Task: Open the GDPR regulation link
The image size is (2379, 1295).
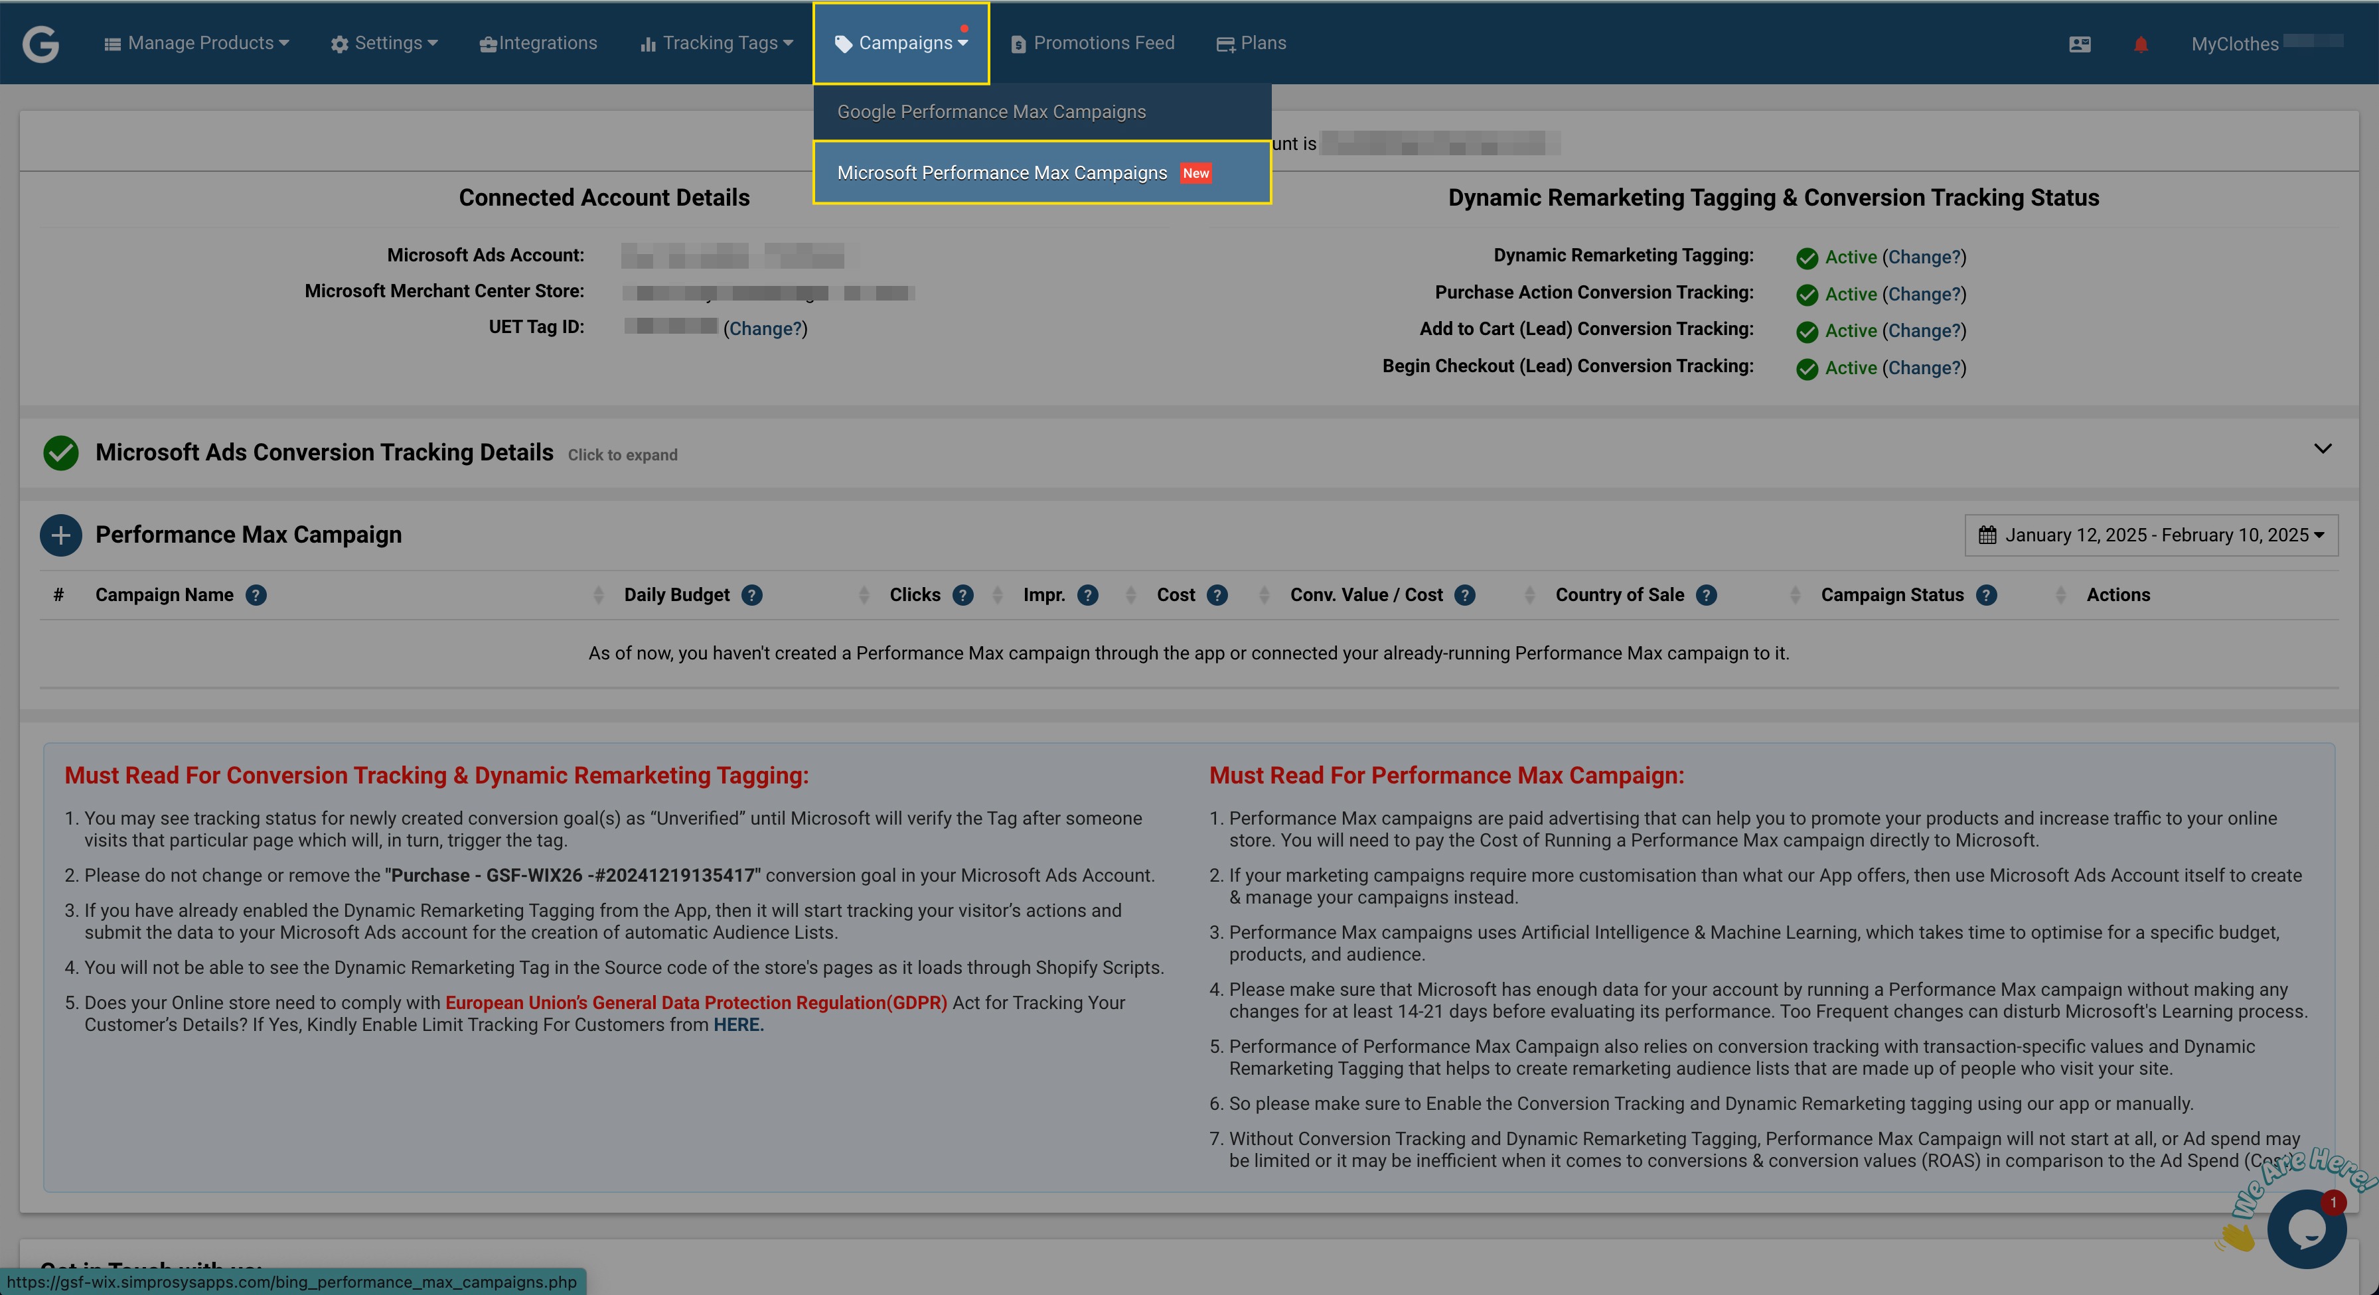Action: click(x=696, y=1002)
